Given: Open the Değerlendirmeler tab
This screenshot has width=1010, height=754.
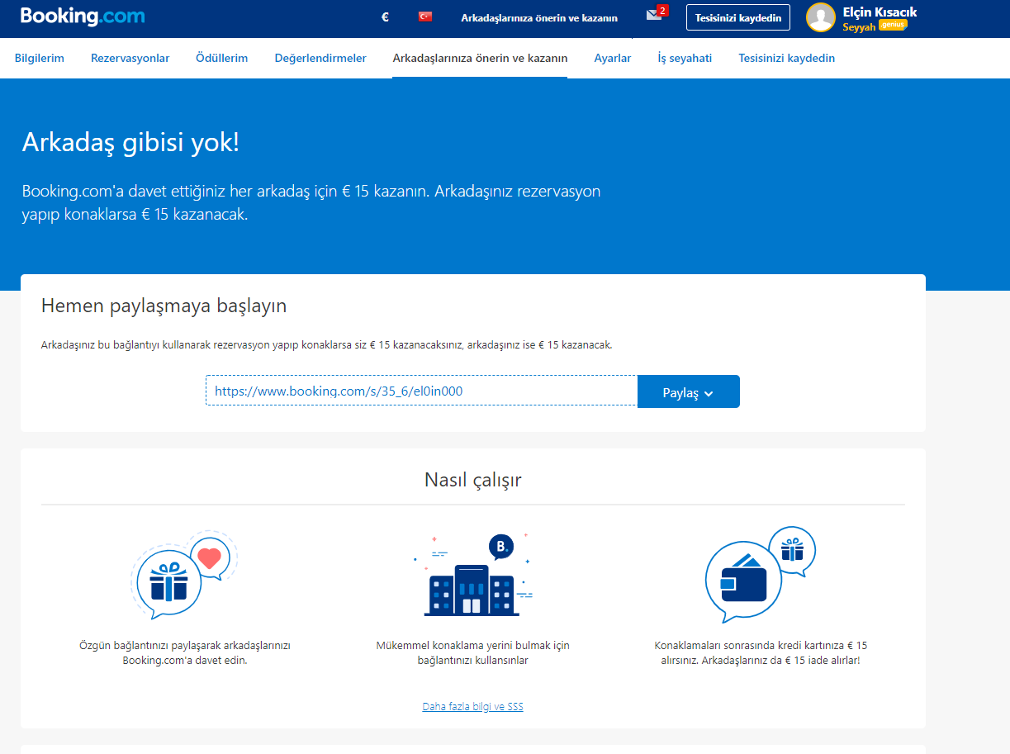Looking at the screenshot, I should (x=320, y=58).
